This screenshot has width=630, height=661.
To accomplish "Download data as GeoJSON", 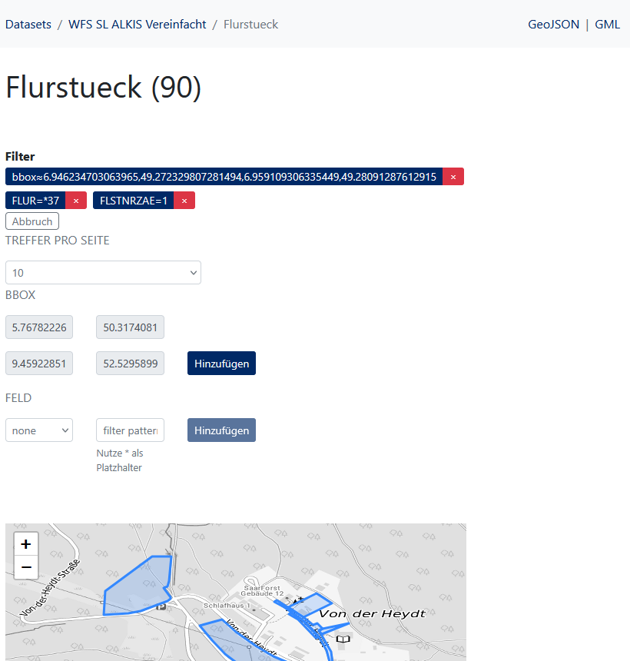I will 553,25.
